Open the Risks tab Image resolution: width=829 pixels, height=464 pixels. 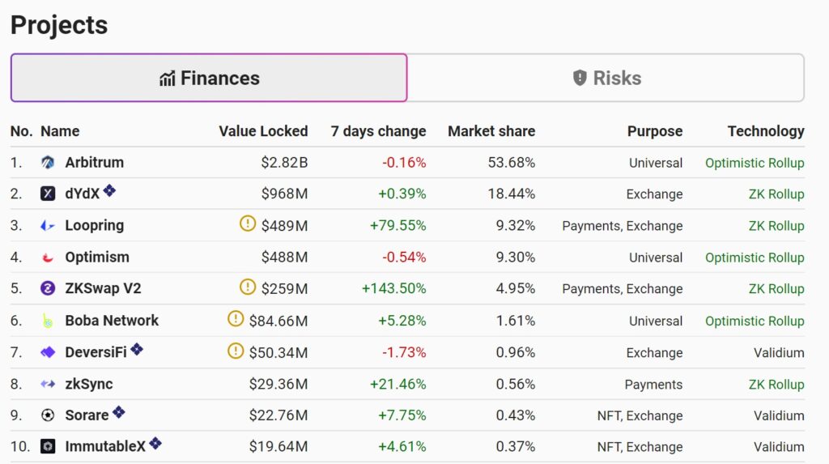[606, 79]
